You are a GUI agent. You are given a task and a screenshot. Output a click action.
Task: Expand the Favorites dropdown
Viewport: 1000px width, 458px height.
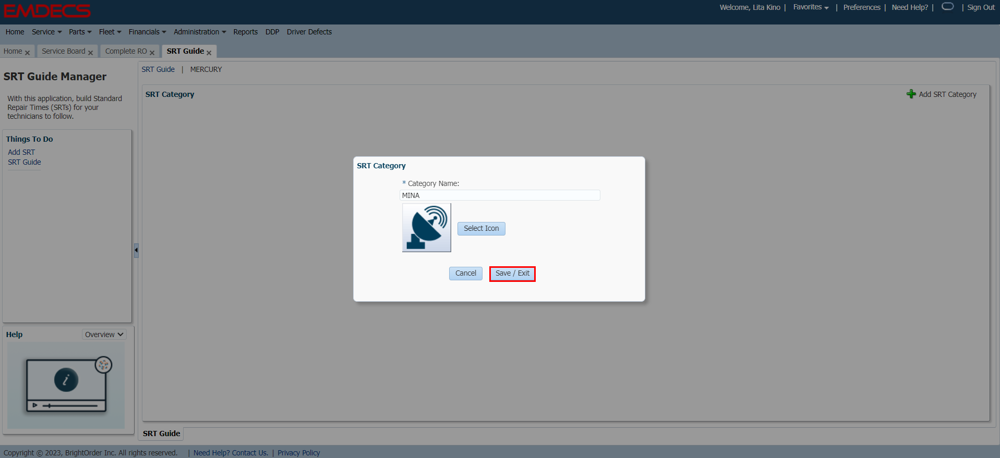[x=811, y=7]
